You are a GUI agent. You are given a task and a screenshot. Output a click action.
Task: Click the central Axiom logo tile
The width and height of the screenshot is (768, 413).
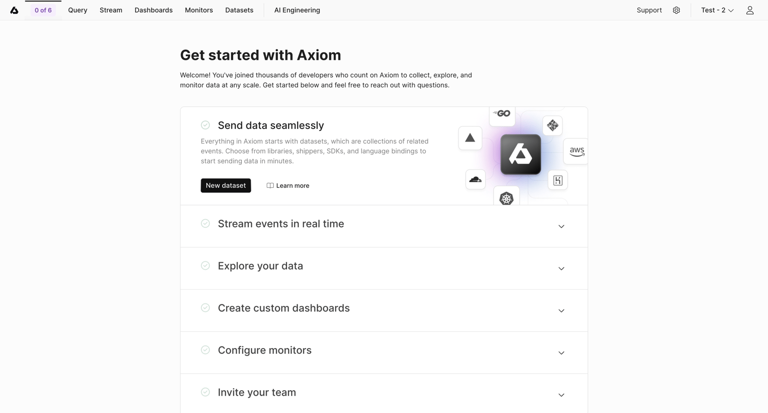tap(521, 154)
